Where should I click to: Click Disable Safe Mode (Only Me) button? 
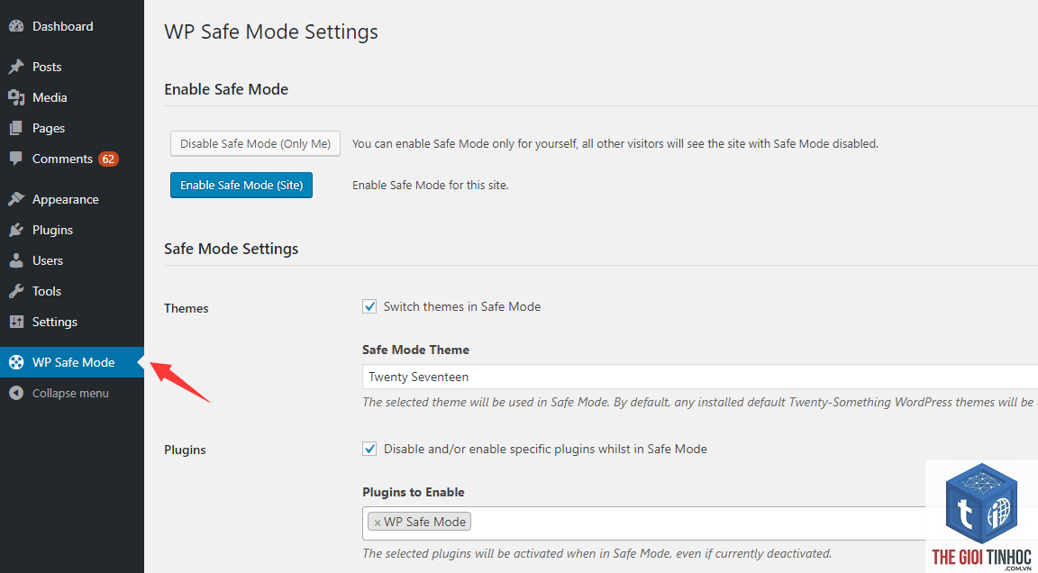click(256, 143)
